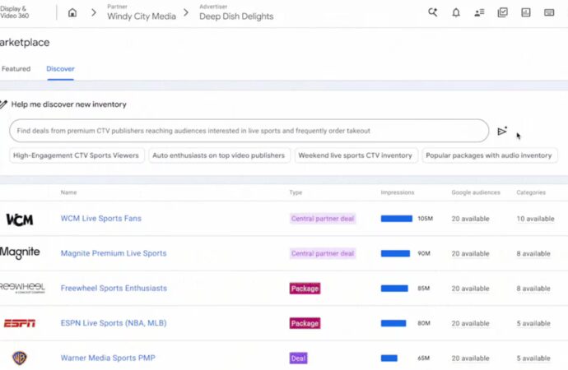
Task: Click 20 available audiences in Magnite row
Action: (x=471, y=253)
